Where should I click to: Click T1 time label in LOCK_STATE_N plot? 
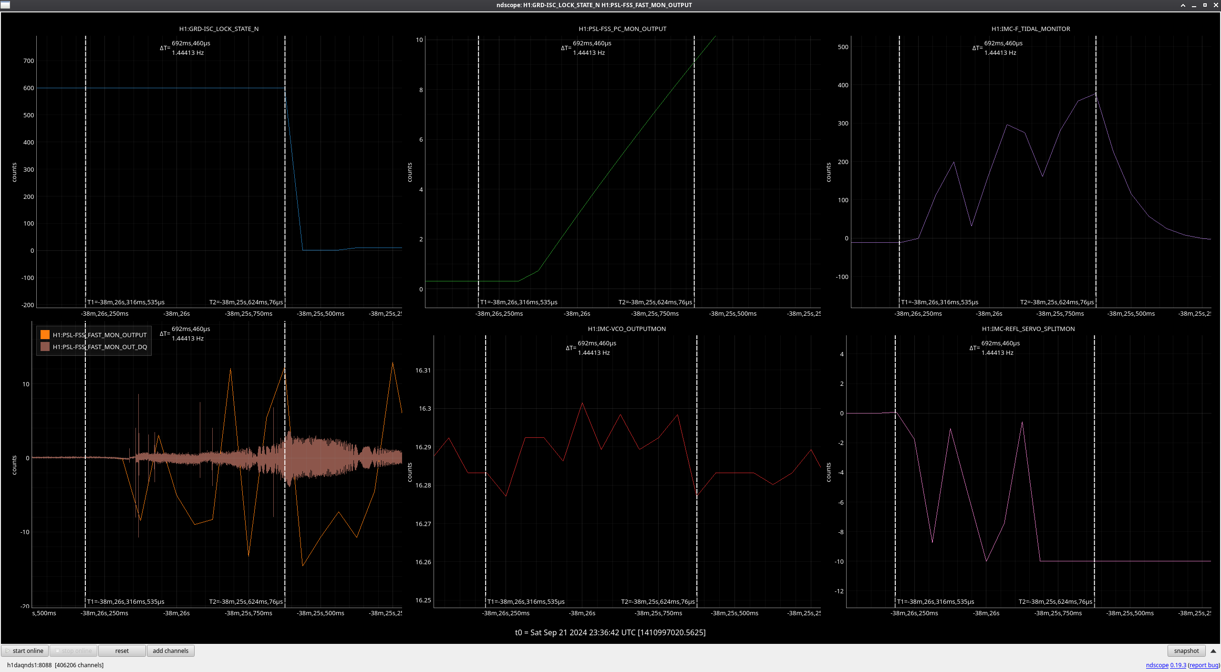(126, 302)
